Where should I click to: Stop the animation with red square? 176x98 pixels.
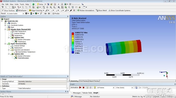[x=83, y=88]
